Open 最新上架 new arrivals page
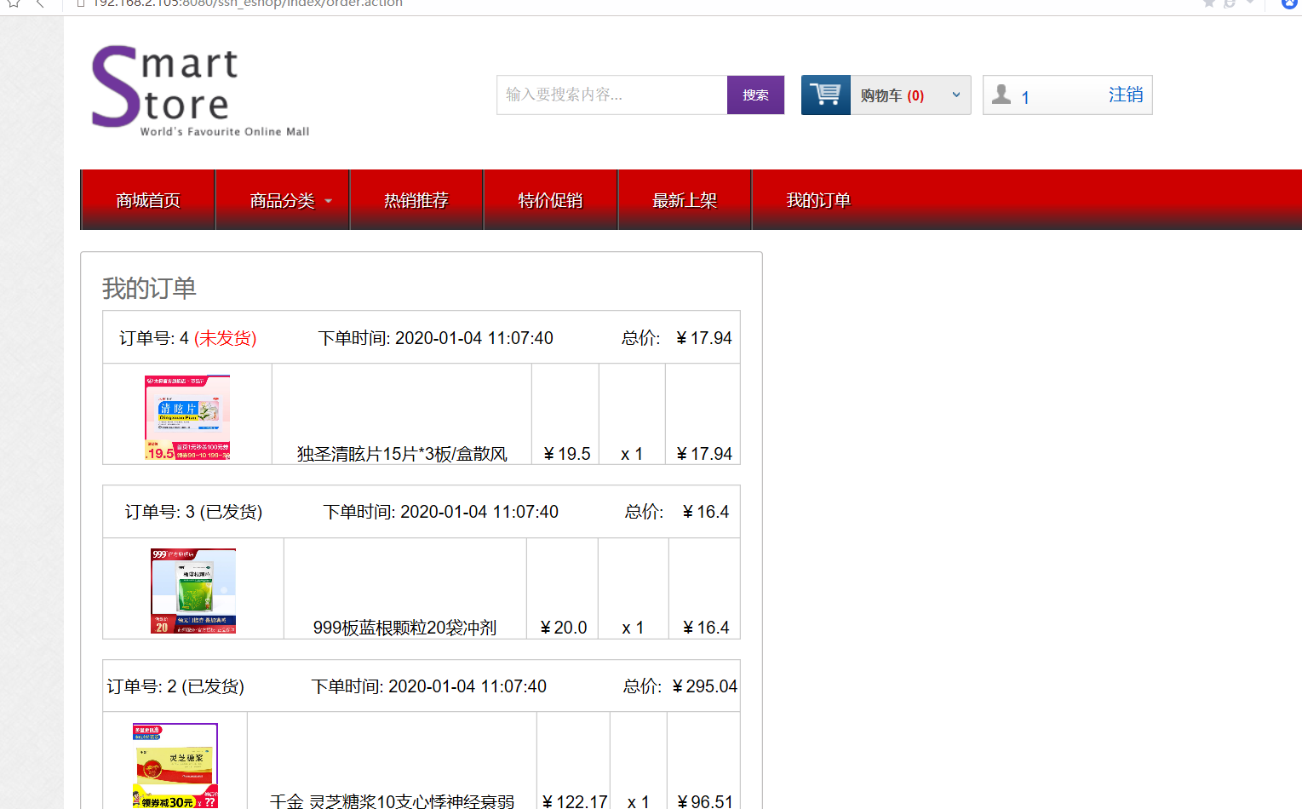The image size is (1302, 809). [x=685, y=200]
